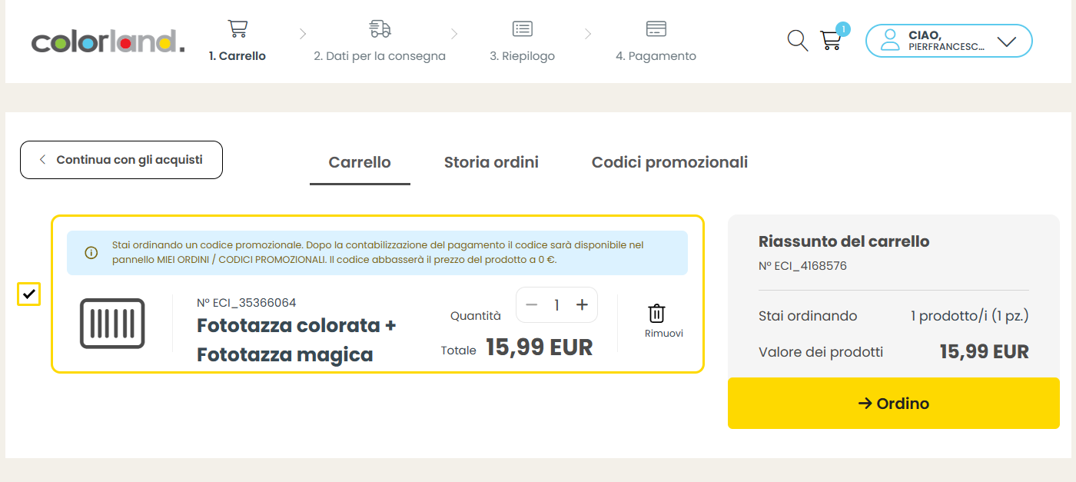The image size is (1076, 482).
Task: Decrease quantity with minus button
Action: [532, 305]
